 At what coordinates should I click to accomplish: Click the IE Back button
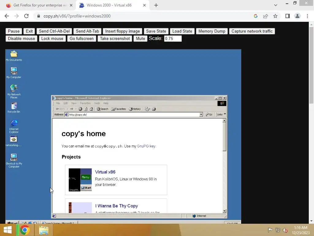point(60,109)
